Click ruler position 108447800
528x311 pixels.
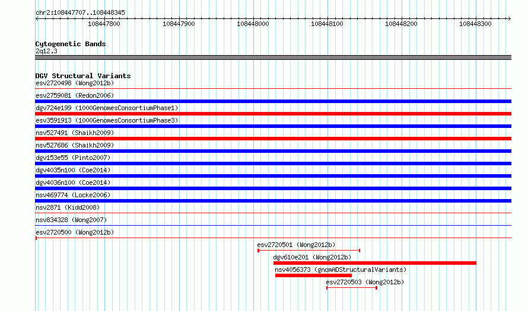(x=104, y=24)
